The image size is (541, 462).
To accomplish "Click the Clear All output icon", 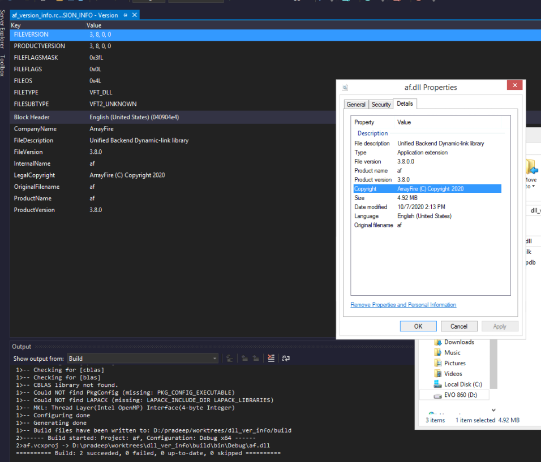I will [271, 359].
